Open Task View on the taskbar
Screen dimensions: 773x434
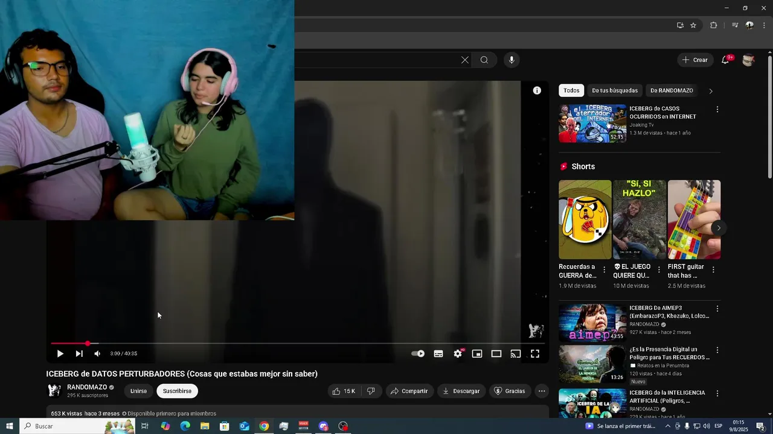click(x=145, y=426)
